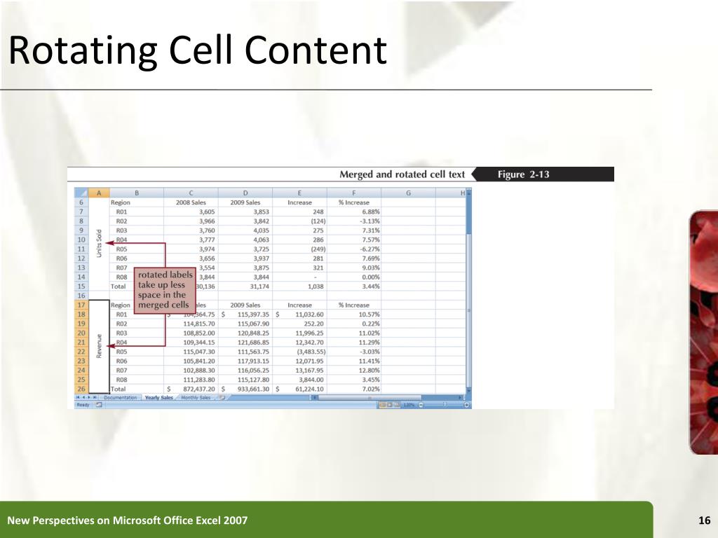Click cell with value 31,174
The image size is (718, 538).
click(x=245, y=287)
